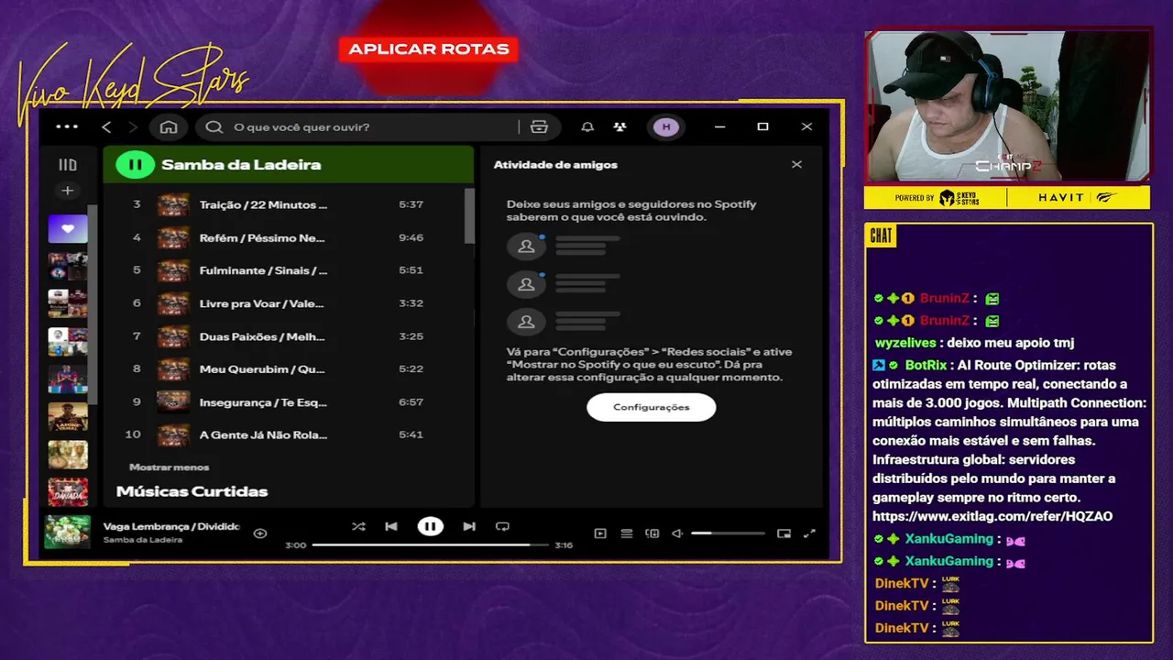Click the 'Configurações' button
Viewport: 1173px width, 660px height.
coord(651,407)
